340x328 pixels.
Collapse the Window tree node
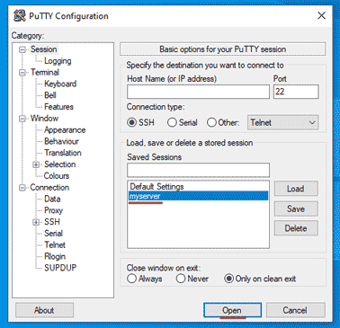tap(22, 119)
